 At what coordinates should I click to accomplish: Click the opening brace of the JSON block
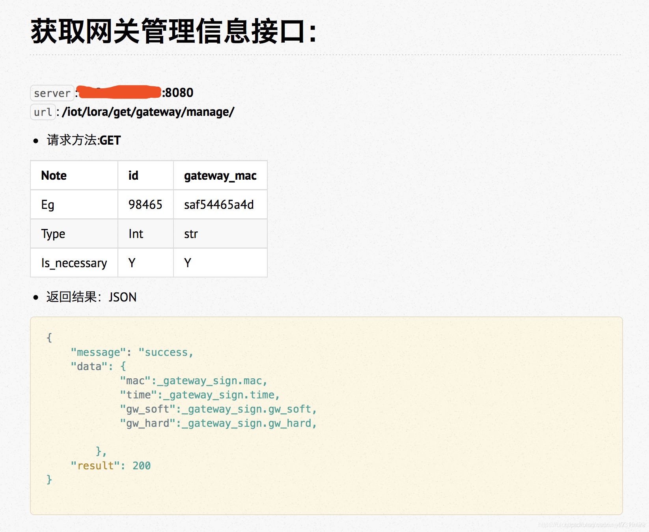pyautogui.click(x=49, y=338)
